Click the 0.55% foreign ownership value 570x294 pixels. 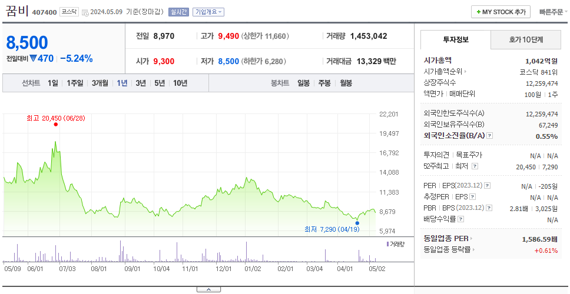[x=546, y=136]
